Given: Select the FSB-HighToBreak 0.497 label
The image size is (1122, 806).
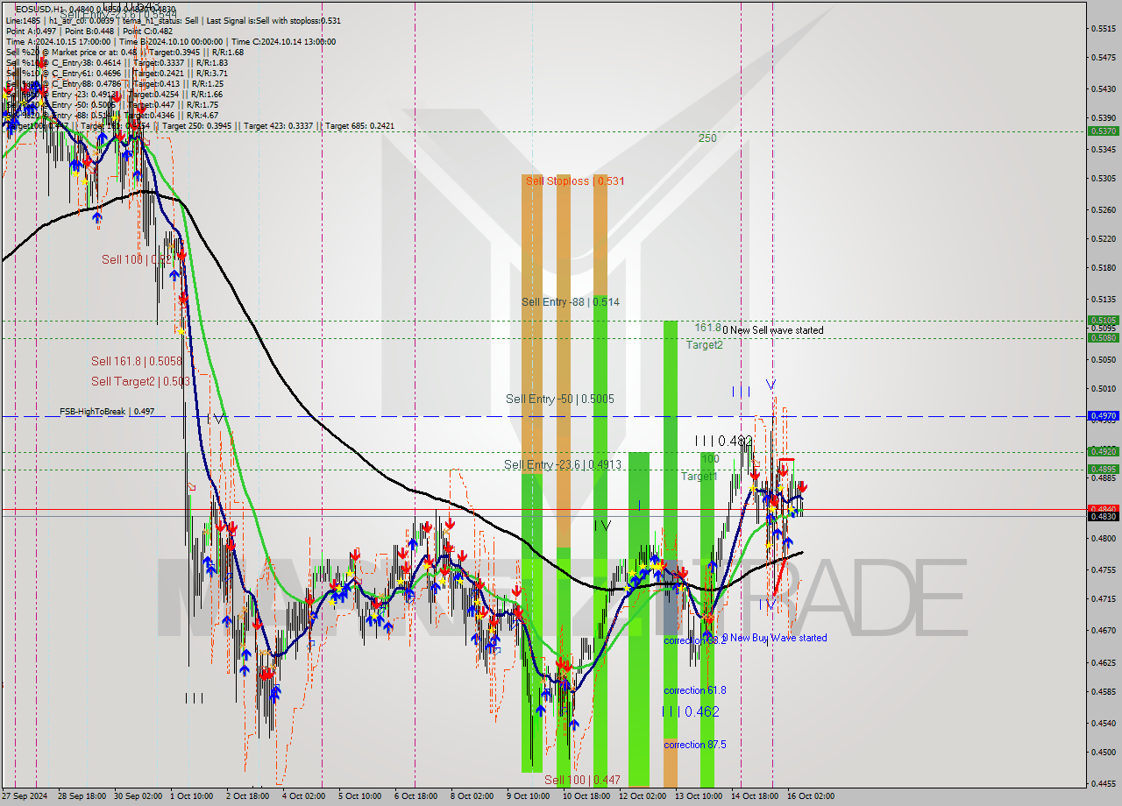Looking at the screenshot, I should (x=107, y=411).
